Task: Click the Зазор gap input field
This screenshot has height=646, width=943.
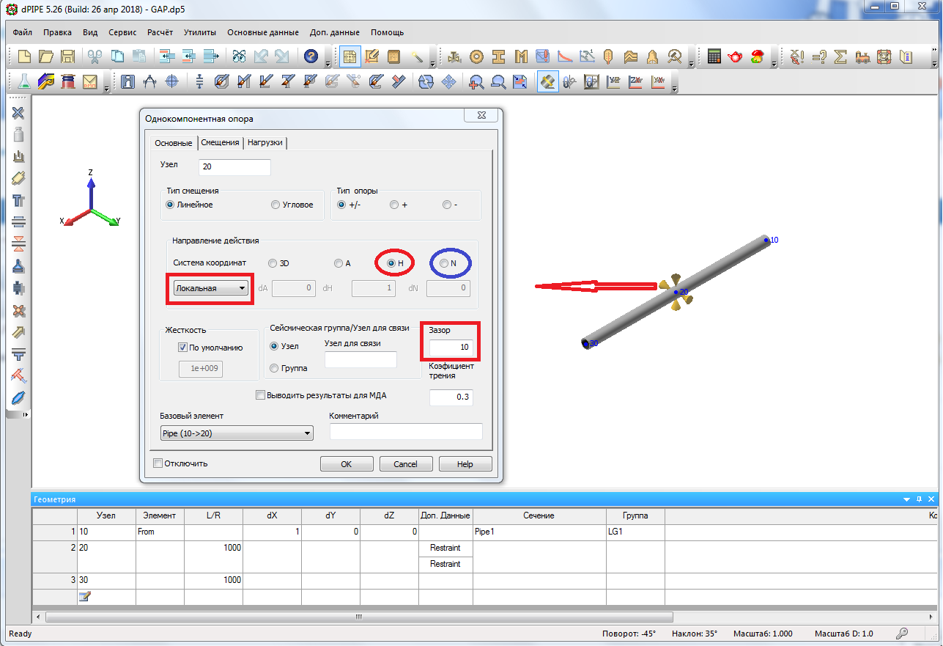Action: pyautogui.click(x=451, y=347)
